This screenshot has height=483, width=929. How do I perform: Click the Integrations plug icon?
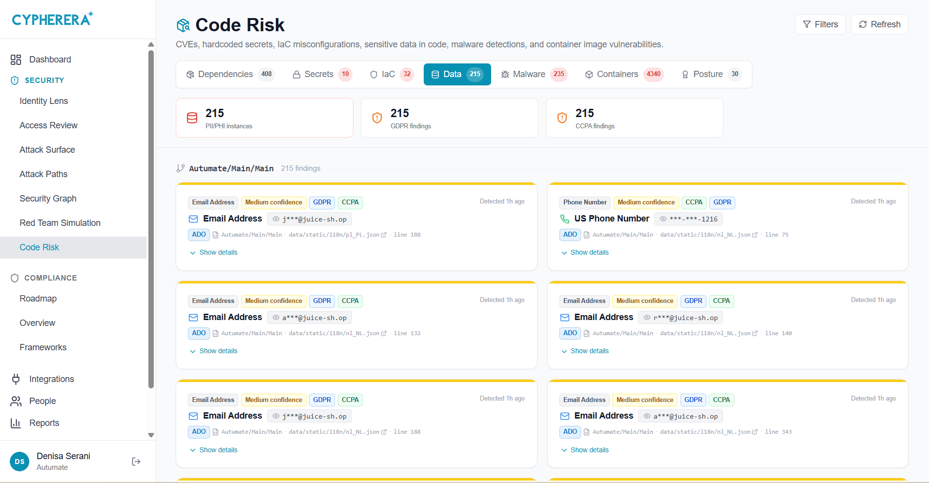16,379
